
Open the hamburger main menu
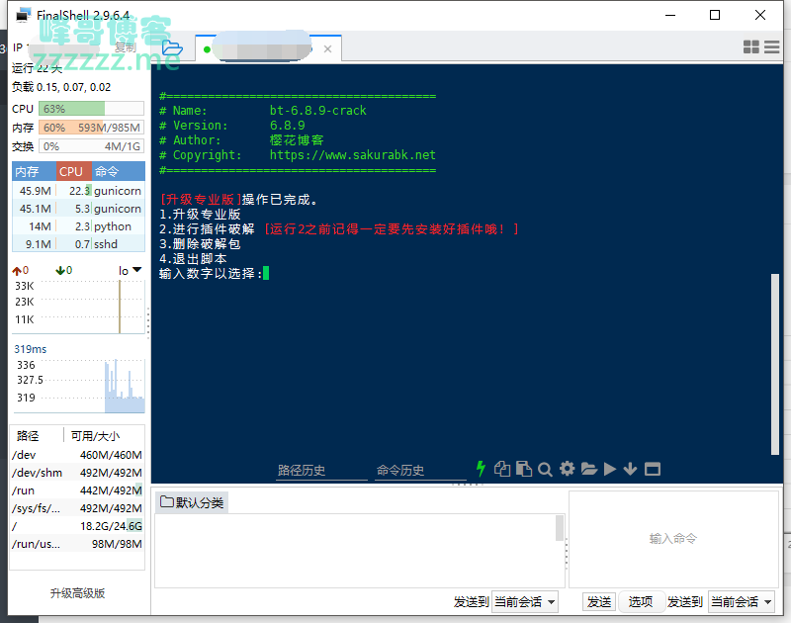(772, 46)
